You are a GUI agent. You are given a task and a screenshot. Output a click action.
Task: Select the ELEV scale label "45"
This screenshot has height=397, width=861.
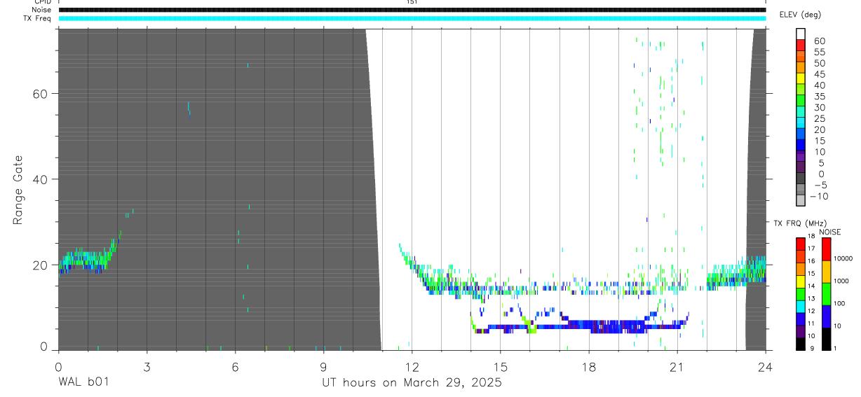820,74
